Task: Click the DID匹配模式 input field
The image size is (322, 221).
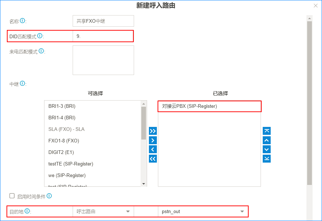Action: (x=103, y=36)
